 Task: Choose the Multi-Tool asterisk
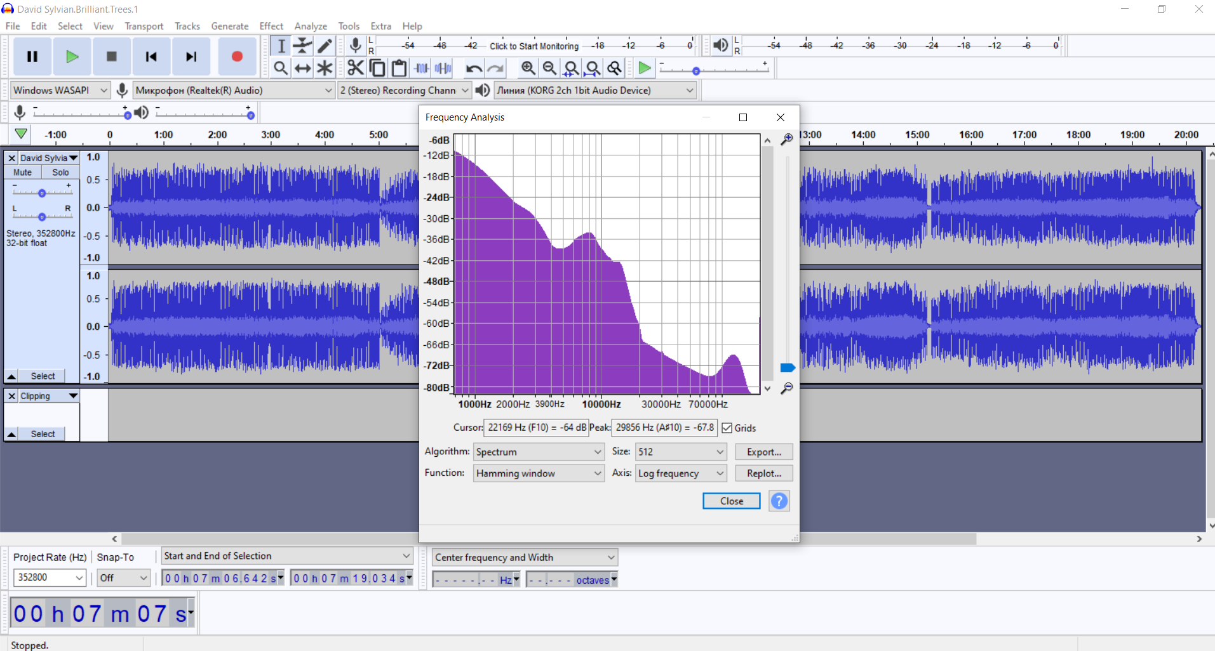(325, 68)
